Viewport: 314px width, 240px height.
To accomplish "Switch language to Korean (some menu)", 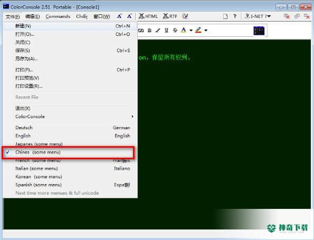I will (70, 177).
